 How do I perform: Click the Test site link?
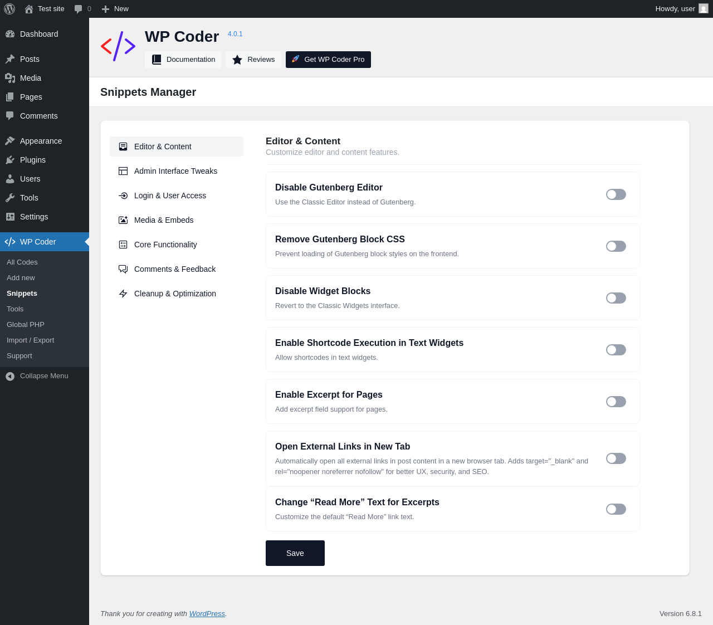(51, 9)
